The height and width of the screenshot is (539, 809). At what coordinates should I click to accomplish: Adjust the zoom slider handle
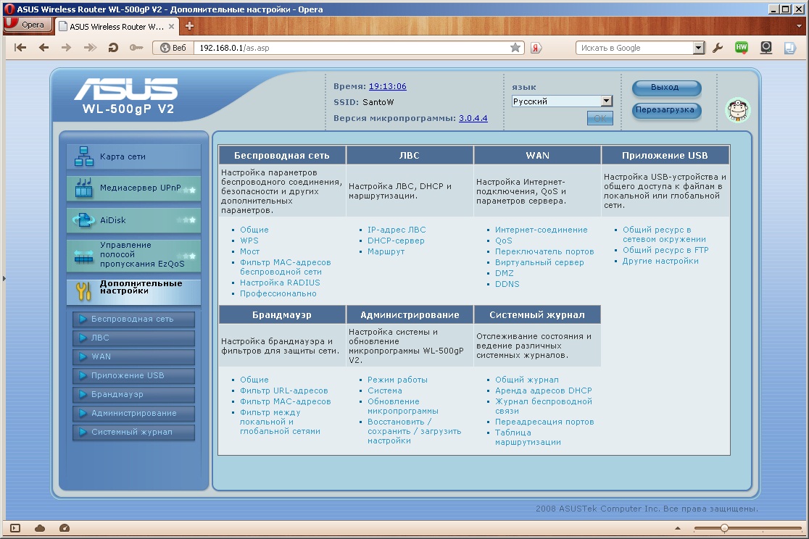(x=724, y=528)
